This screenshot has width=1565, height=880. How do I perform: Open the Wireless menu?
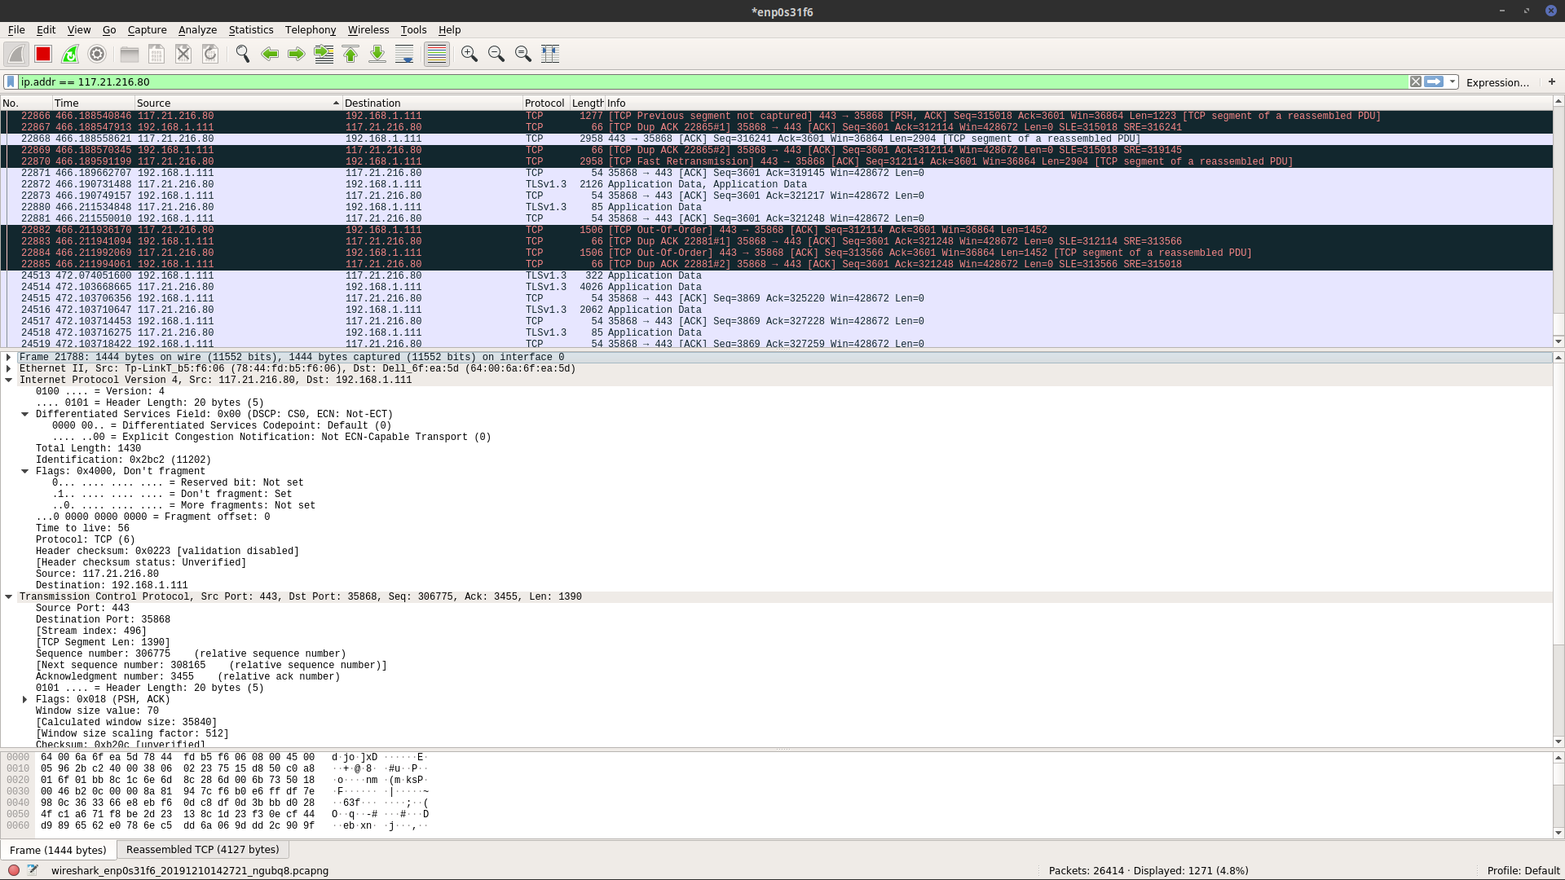point(368,29)
